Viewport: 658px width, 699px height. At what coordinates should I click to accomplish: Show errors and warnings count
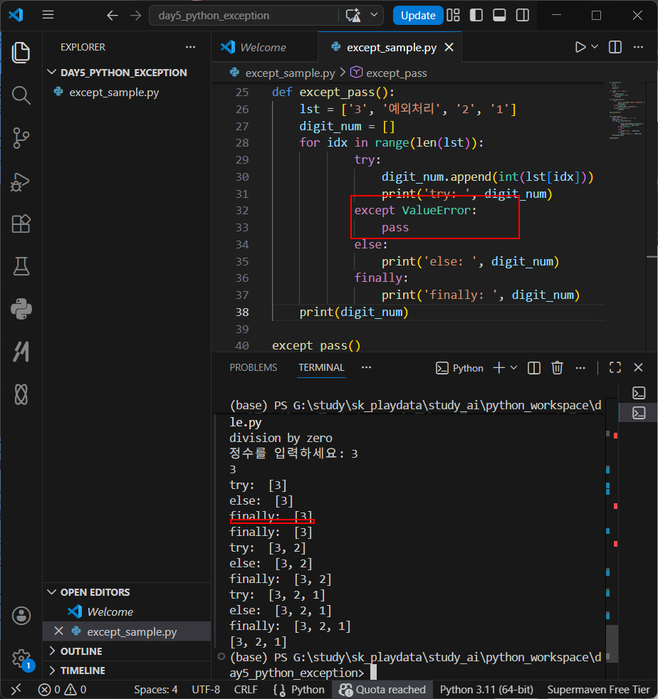(x=63, y=690)
